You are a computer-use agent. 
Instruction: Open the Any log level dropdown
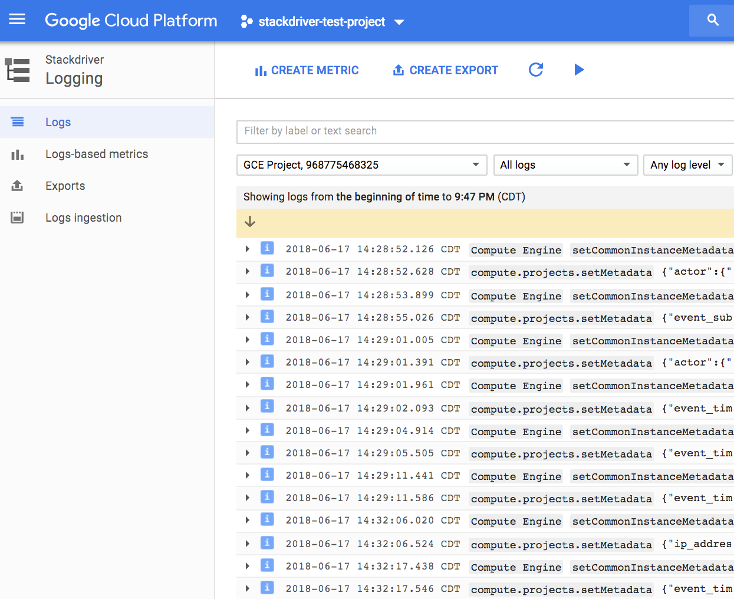pos(687,165)
